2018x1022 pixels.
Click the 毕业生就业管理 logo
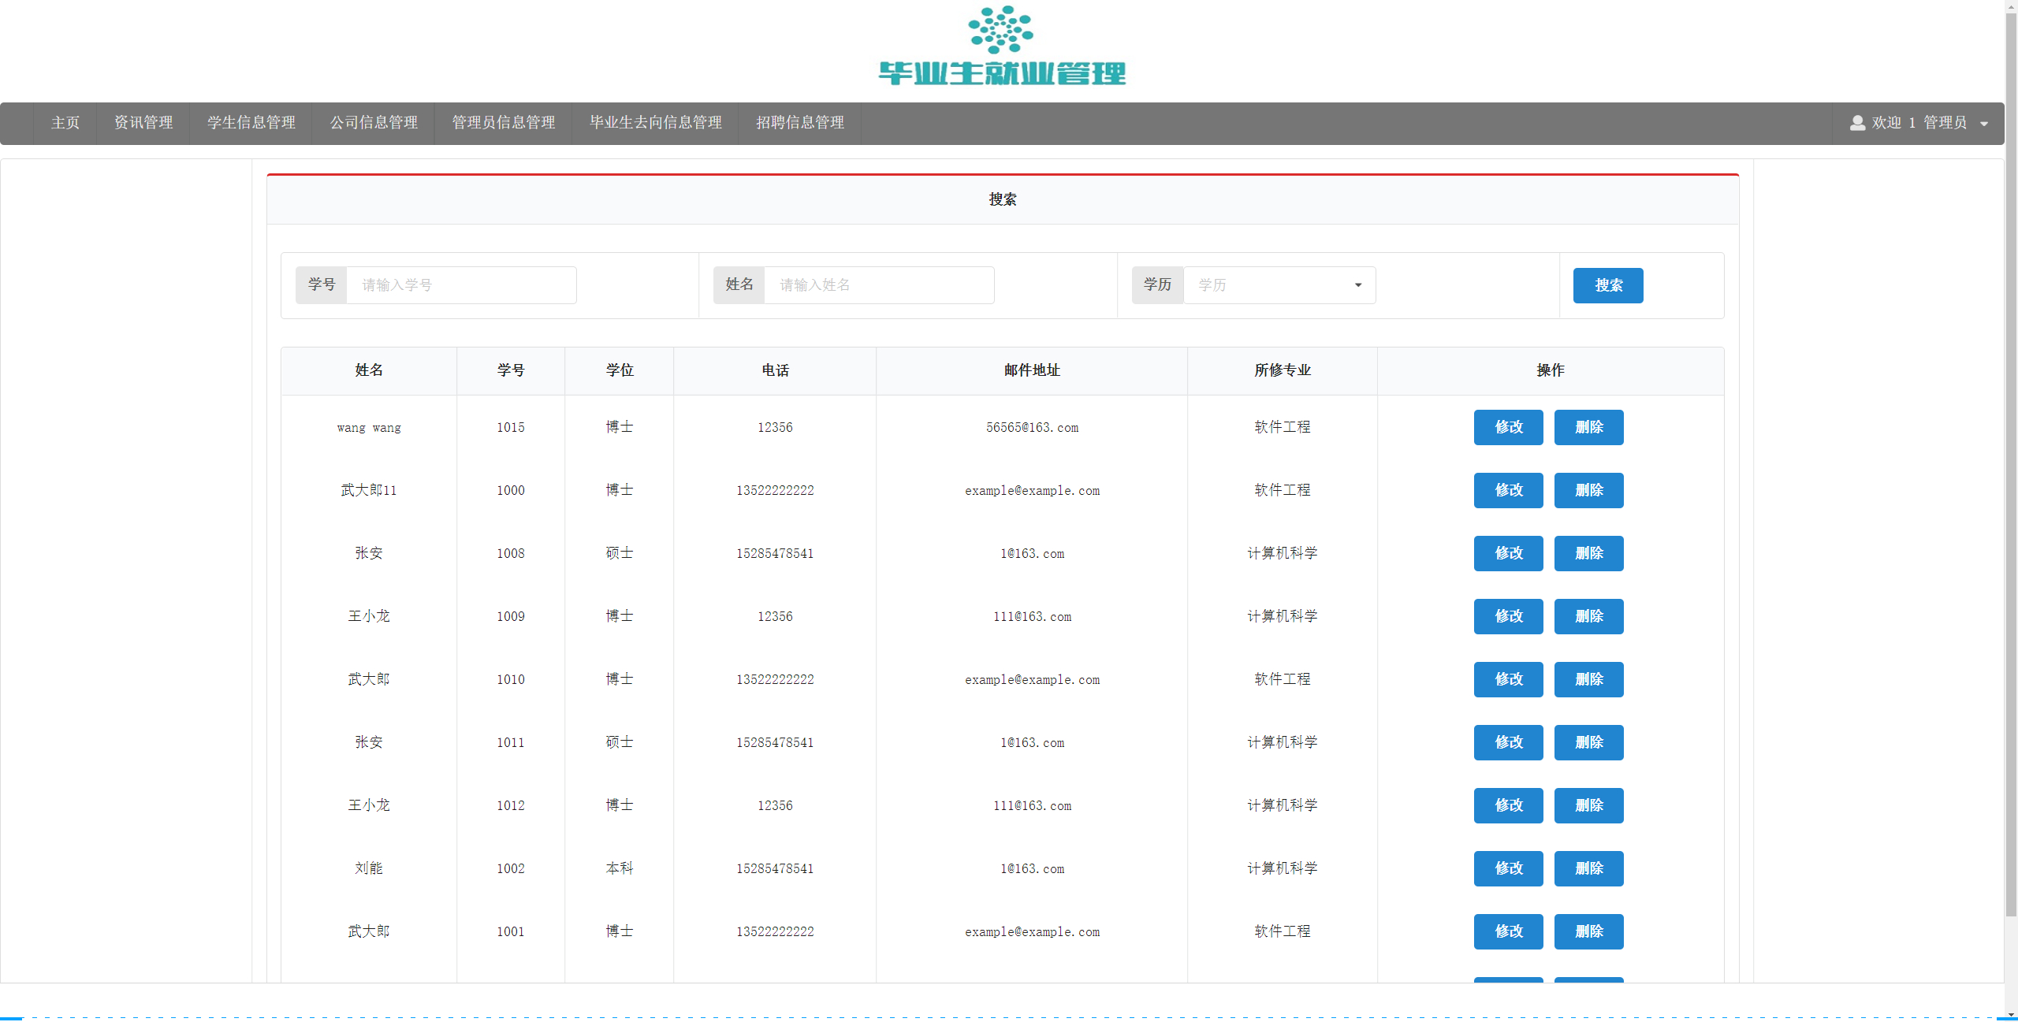pyautogui.click(x=1002, y=47)
